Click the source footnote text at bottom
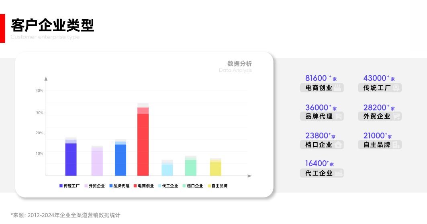Viewport: 427px width, 224px height. 65,215
